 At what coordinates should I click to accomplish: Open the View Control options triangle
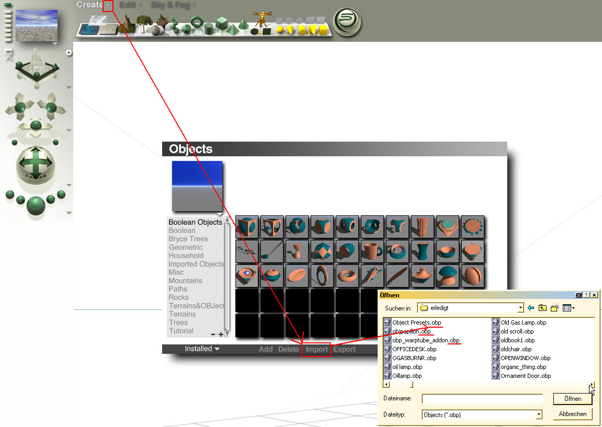[69, 87]
